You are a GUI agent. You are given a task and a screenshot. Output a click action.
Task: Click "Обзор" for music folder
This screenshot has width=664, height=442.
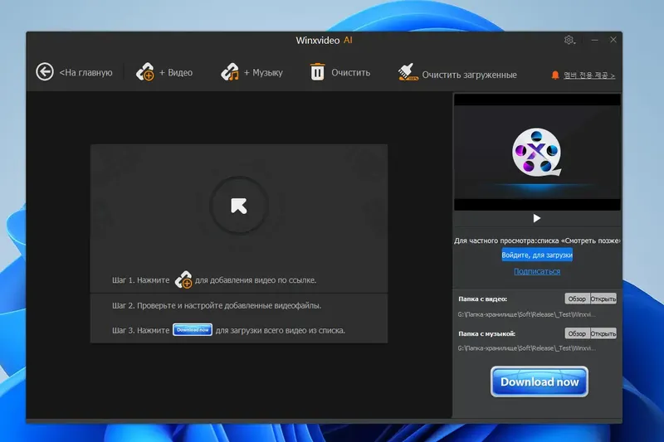click(577, 333)
